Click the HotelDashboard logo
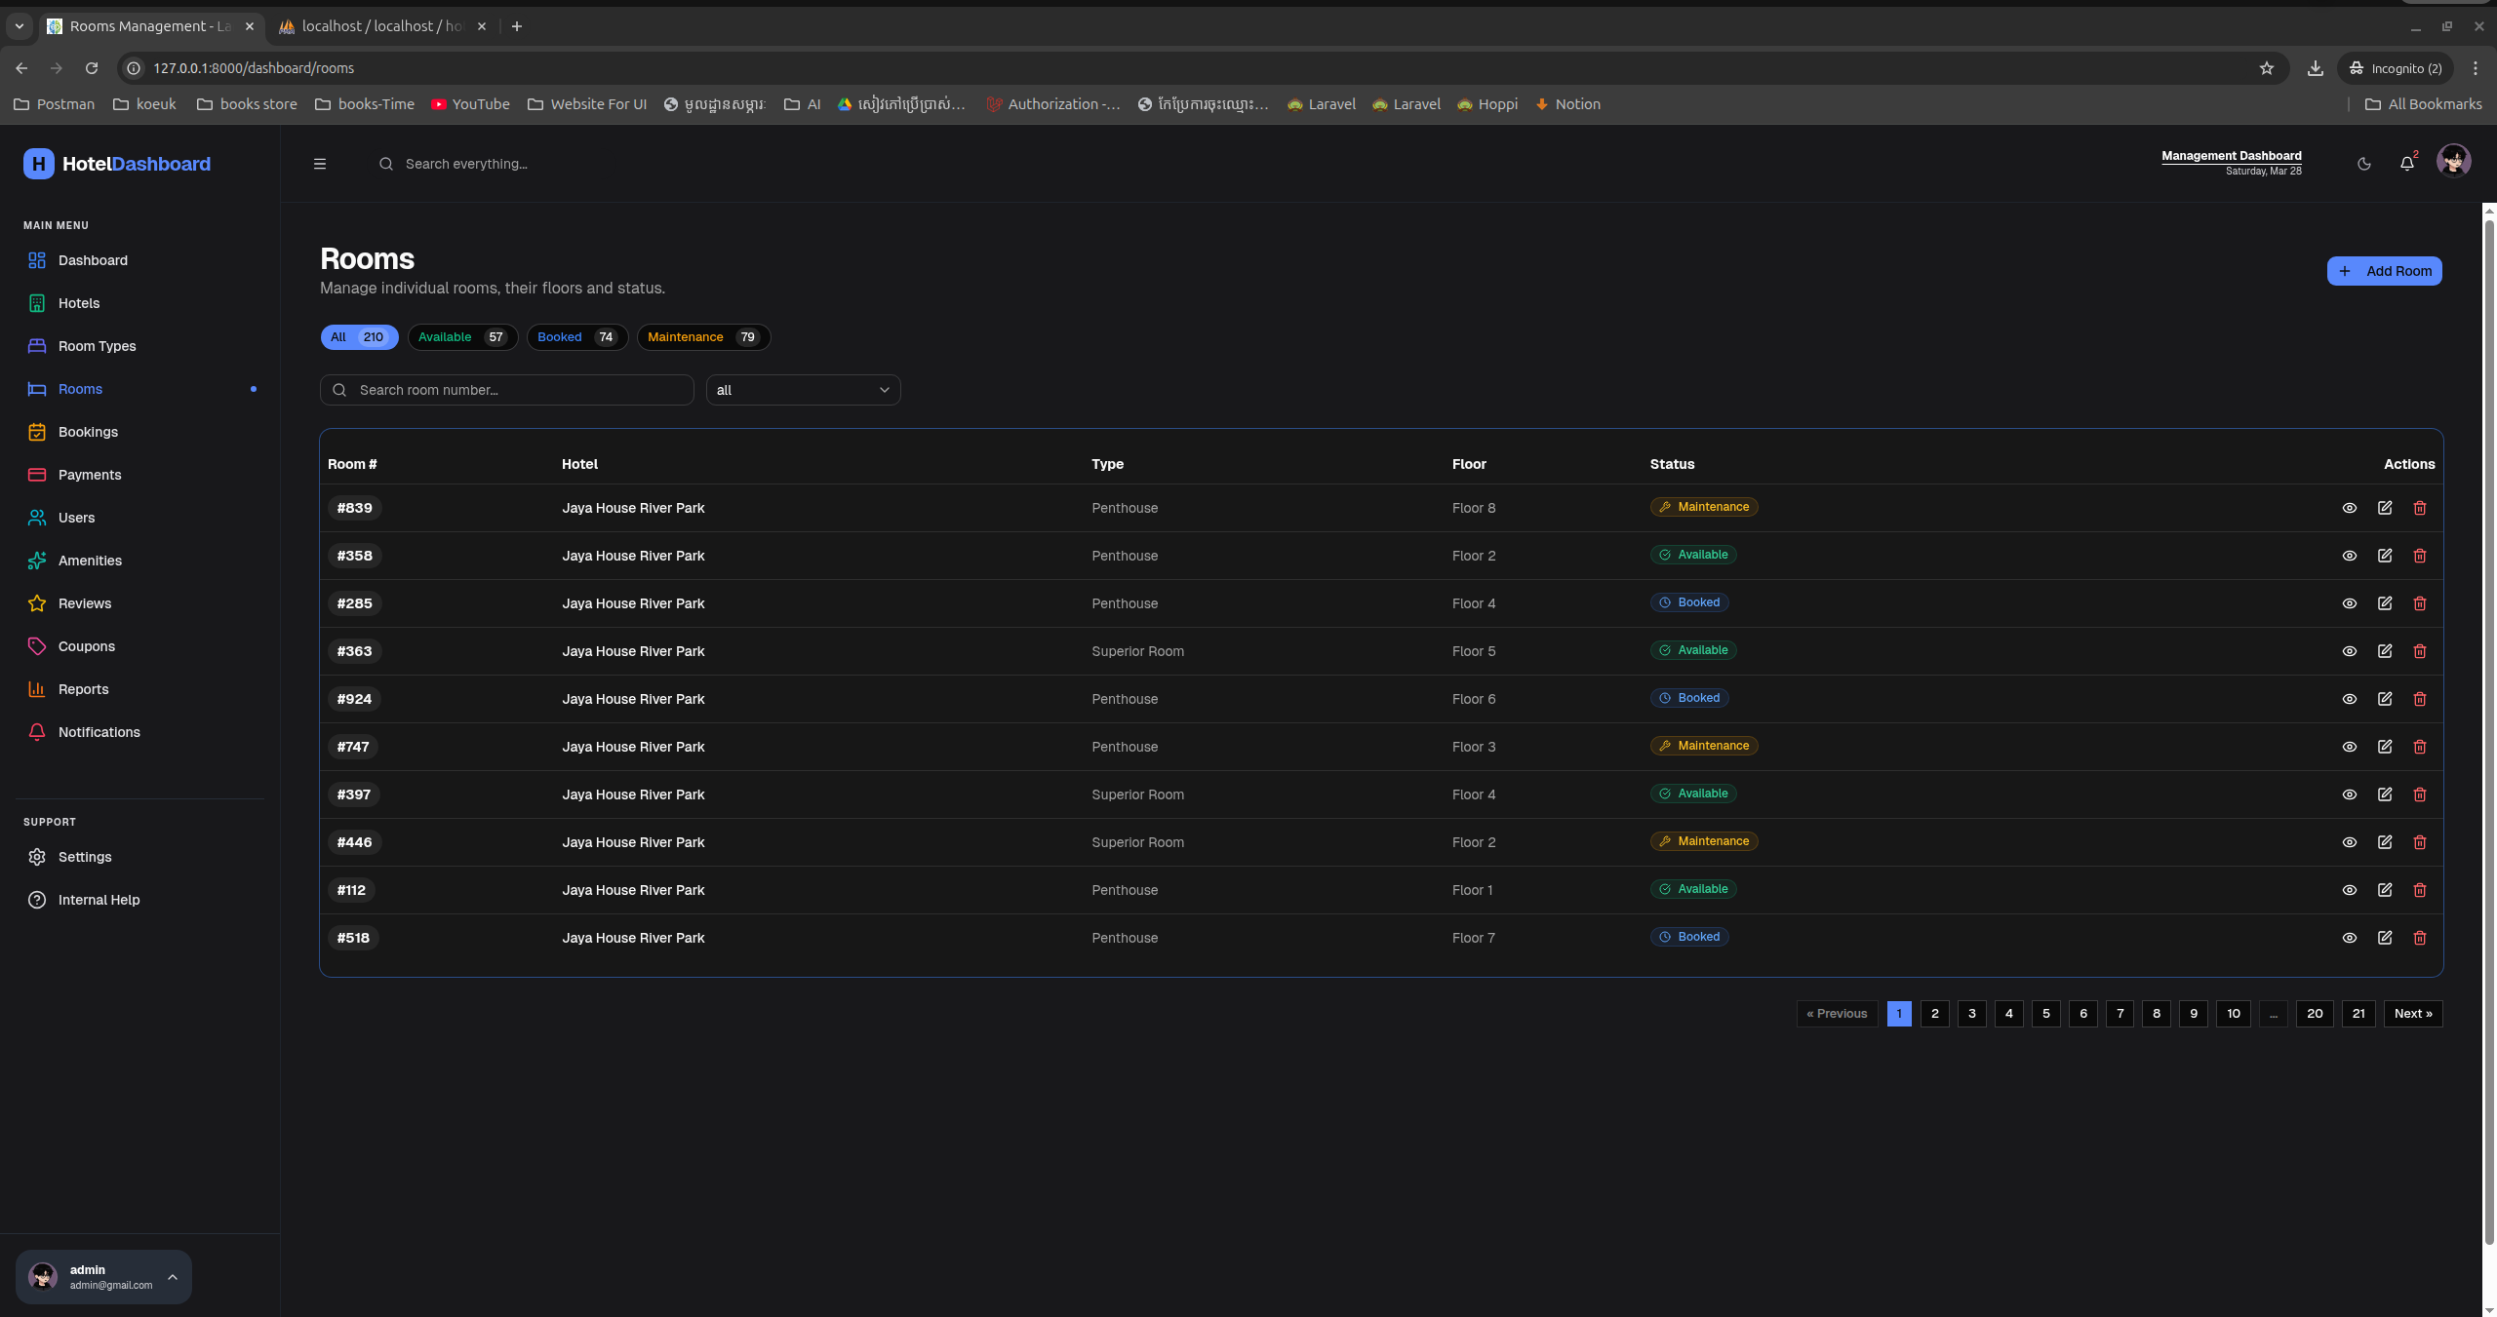The height and width of the screenshot is (1317, 2497). [117, 164]
